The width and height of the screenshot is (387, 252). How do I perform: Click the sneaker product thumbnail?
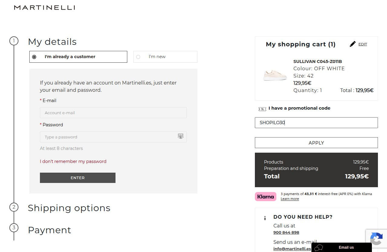[x=275, y=75]
